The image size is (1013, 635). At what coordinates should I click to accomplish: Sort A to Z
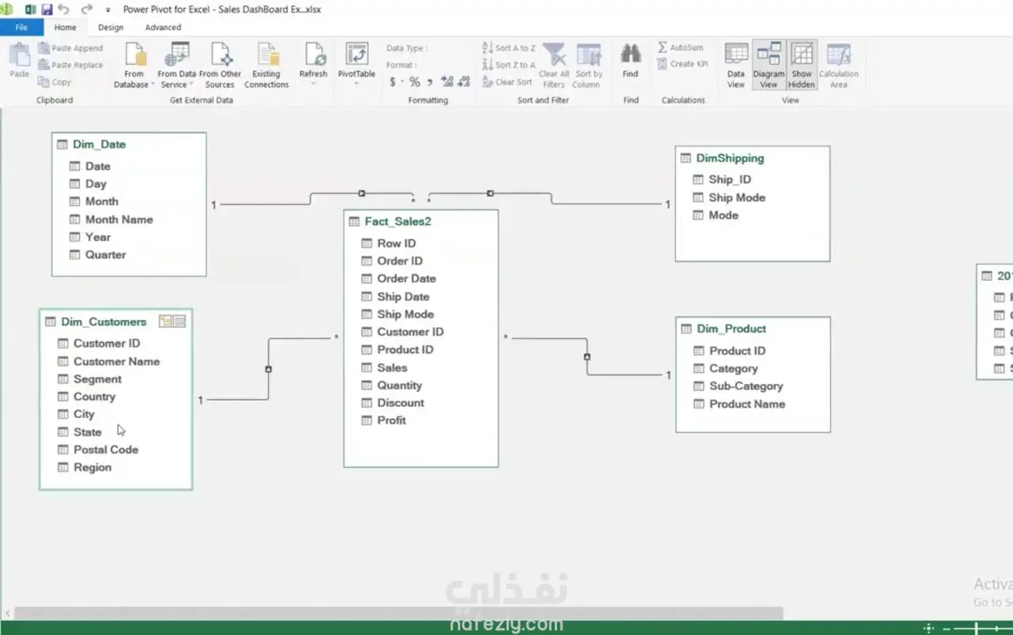(x=509, y=48)
